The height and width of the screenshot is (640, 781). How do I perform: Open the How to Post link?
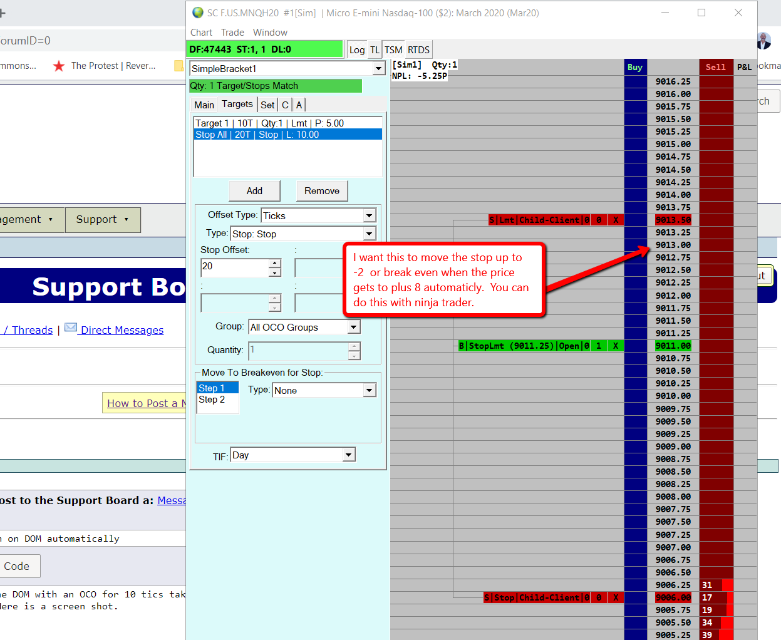pos(147,403)
